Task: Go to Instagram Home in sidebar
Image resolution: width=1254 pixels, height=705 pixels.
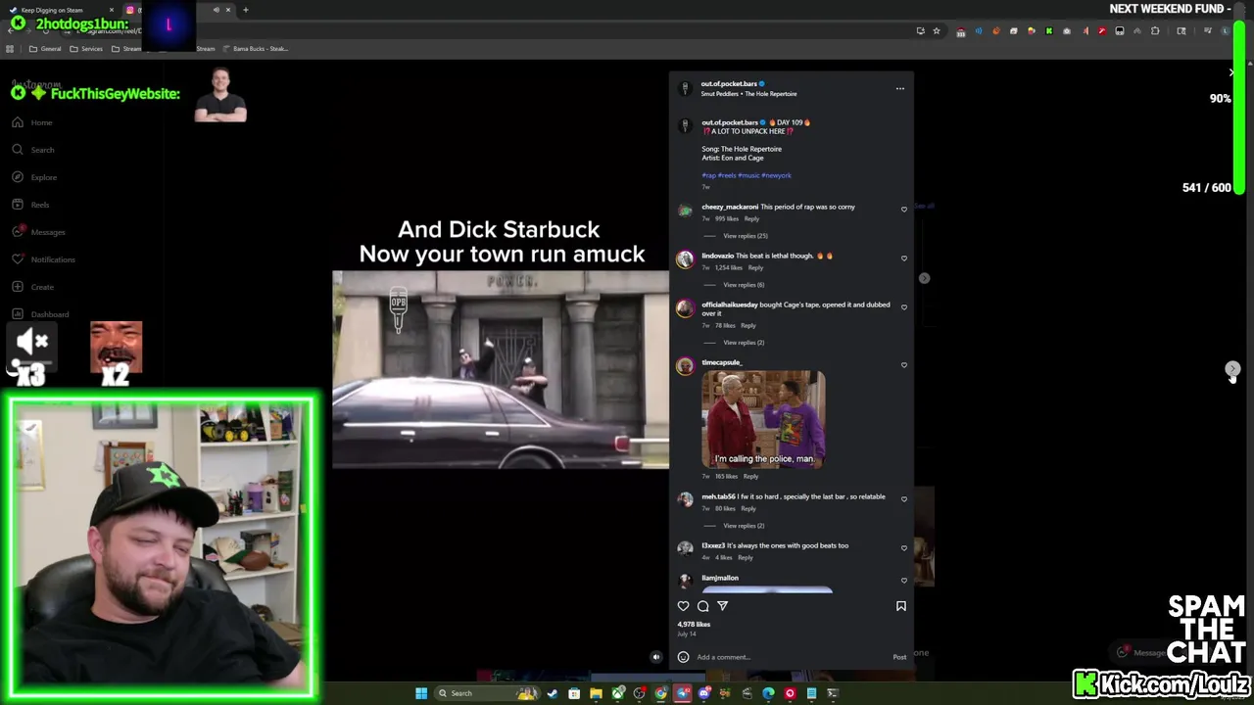Action: point(33,122)
